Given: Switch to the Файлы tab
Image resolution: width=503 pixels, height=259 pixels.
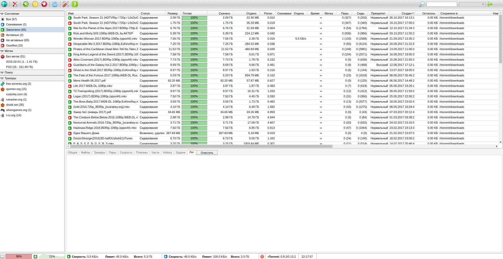Looking at the screenshot, I should tap(85, 152).
